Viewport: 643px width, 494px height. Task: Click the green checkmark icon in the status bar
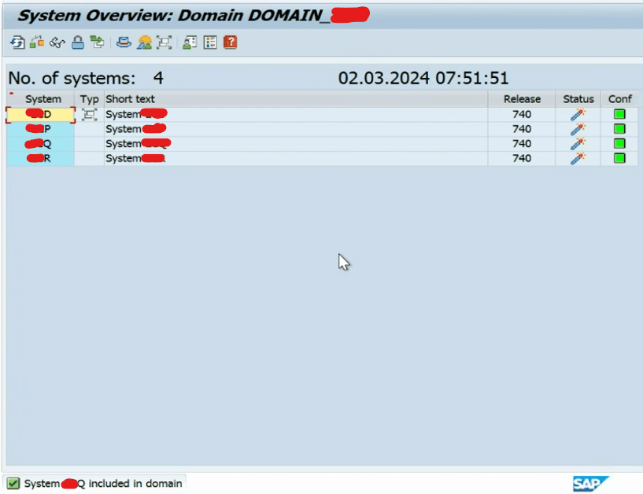coord(13,483)
